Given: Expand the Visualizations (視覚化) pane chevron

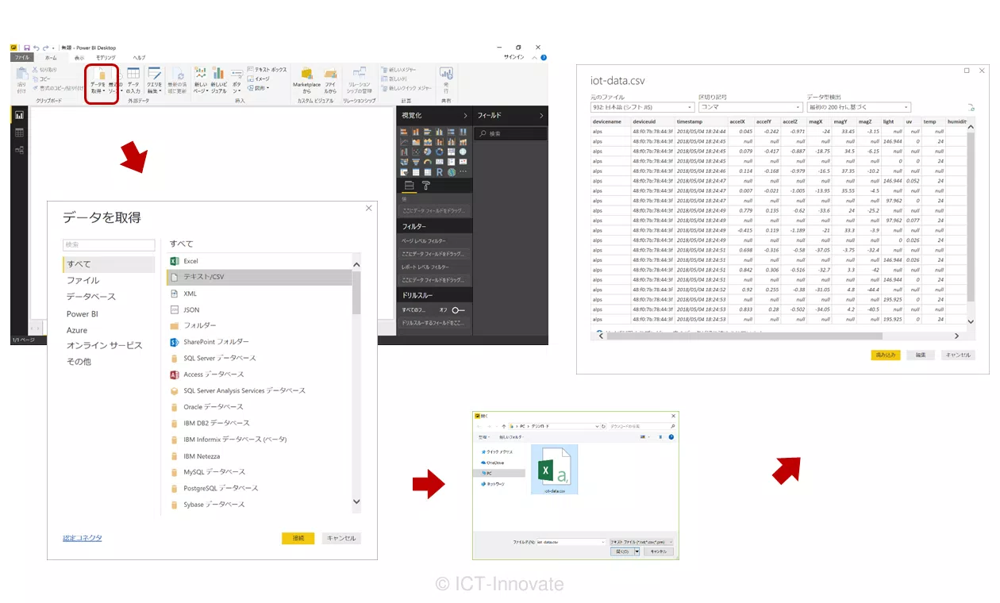Looking at the screenshot, I should [466, 116].
